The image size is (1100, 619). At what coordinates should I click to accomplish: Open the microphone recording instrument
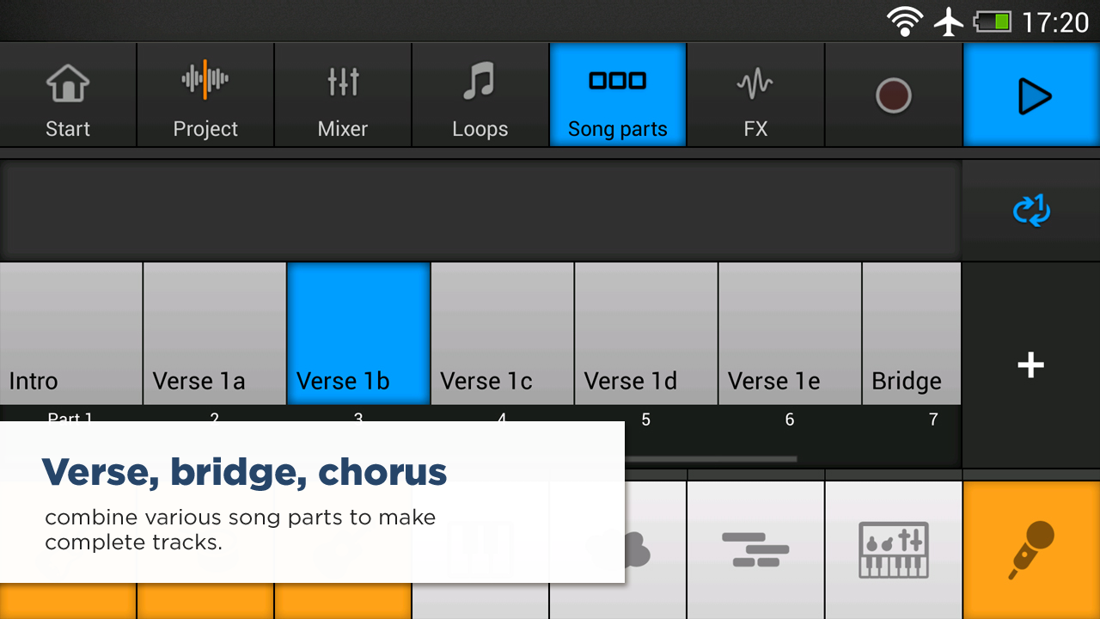click(1031, 549)
